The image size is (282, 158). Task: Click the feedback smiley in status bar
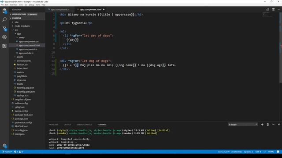pos(278,152)
